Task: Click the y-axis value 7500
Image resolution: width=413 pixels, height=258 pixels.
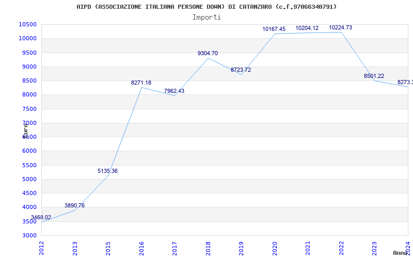Action: (x=29, y=109)
